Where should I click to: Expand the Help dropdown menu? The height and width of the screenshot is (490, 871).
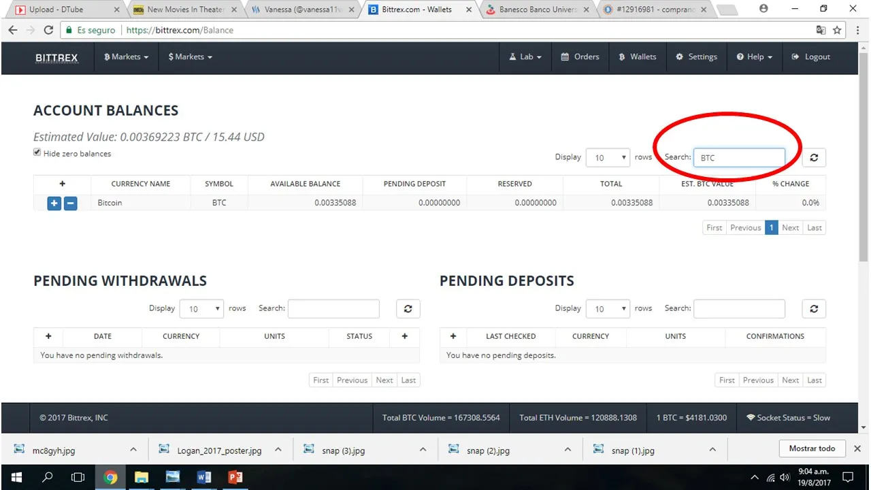754,57
